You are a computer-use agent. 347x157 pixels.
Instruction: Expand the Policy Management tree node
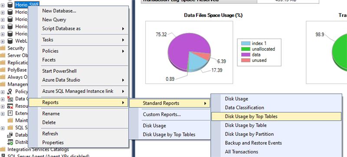coord(3,92)
